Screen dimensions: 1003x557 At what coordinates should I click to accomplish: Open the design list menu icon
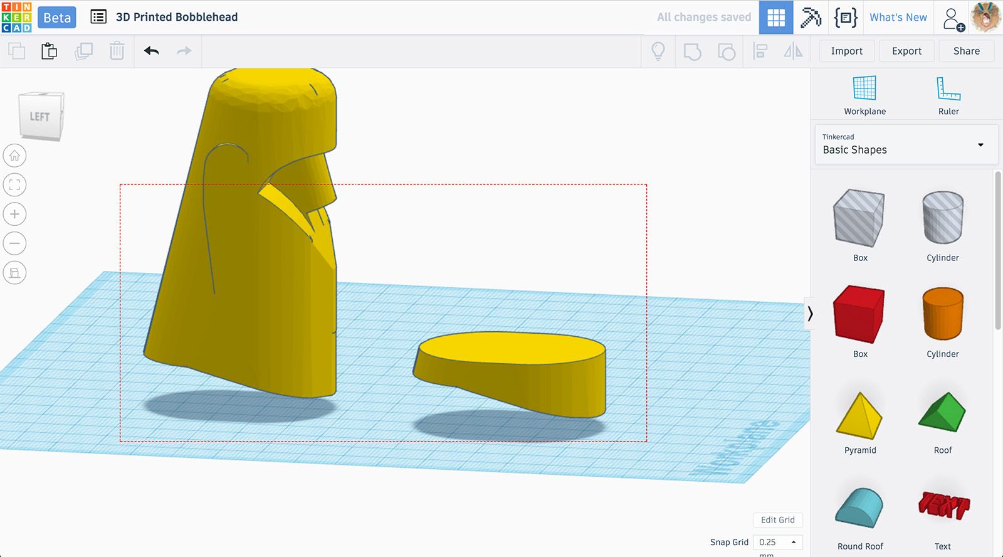point(98,17)
